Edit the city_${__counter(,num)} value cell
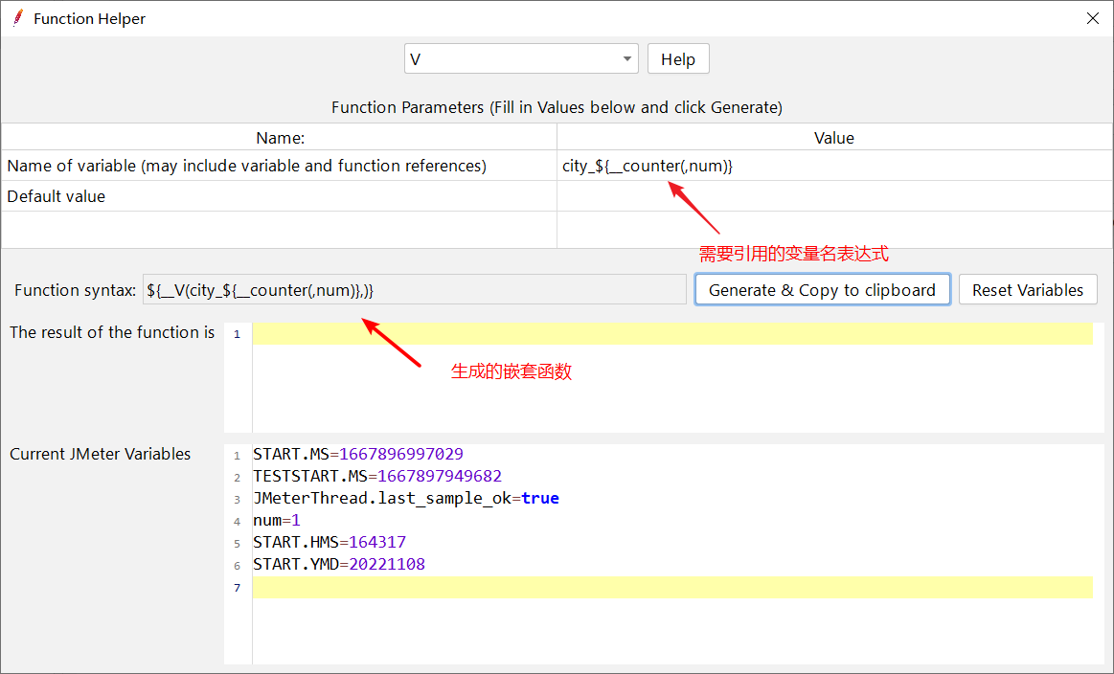Screen dimensions: 1114x674 pyautogui.click(x=833, y=166)
